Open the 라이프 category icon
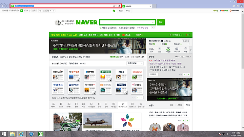Image resolution: width=244 pixels, height=137 pixels. (x=54, y=105)
